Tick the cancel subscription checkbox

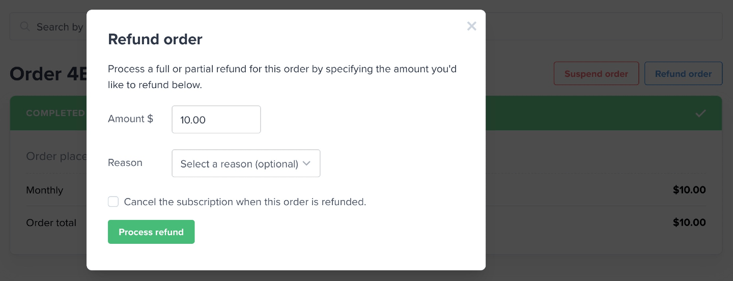point(113,202)
